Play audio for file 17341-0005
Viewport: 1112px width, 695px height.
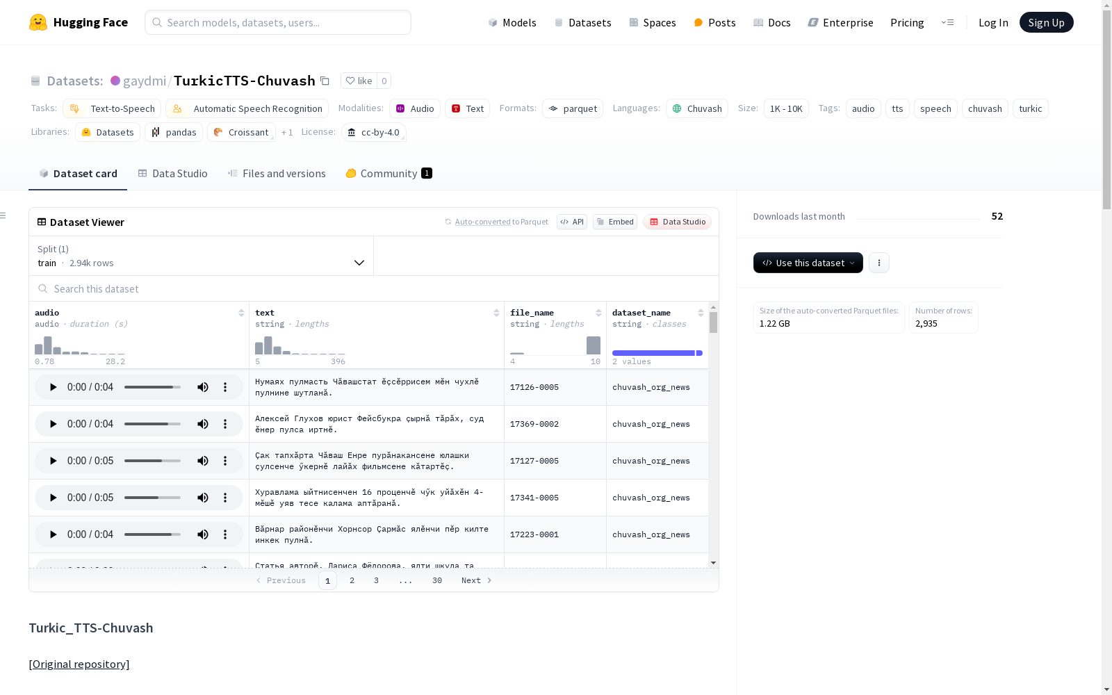pyautogui.click(x=53, y=498)
